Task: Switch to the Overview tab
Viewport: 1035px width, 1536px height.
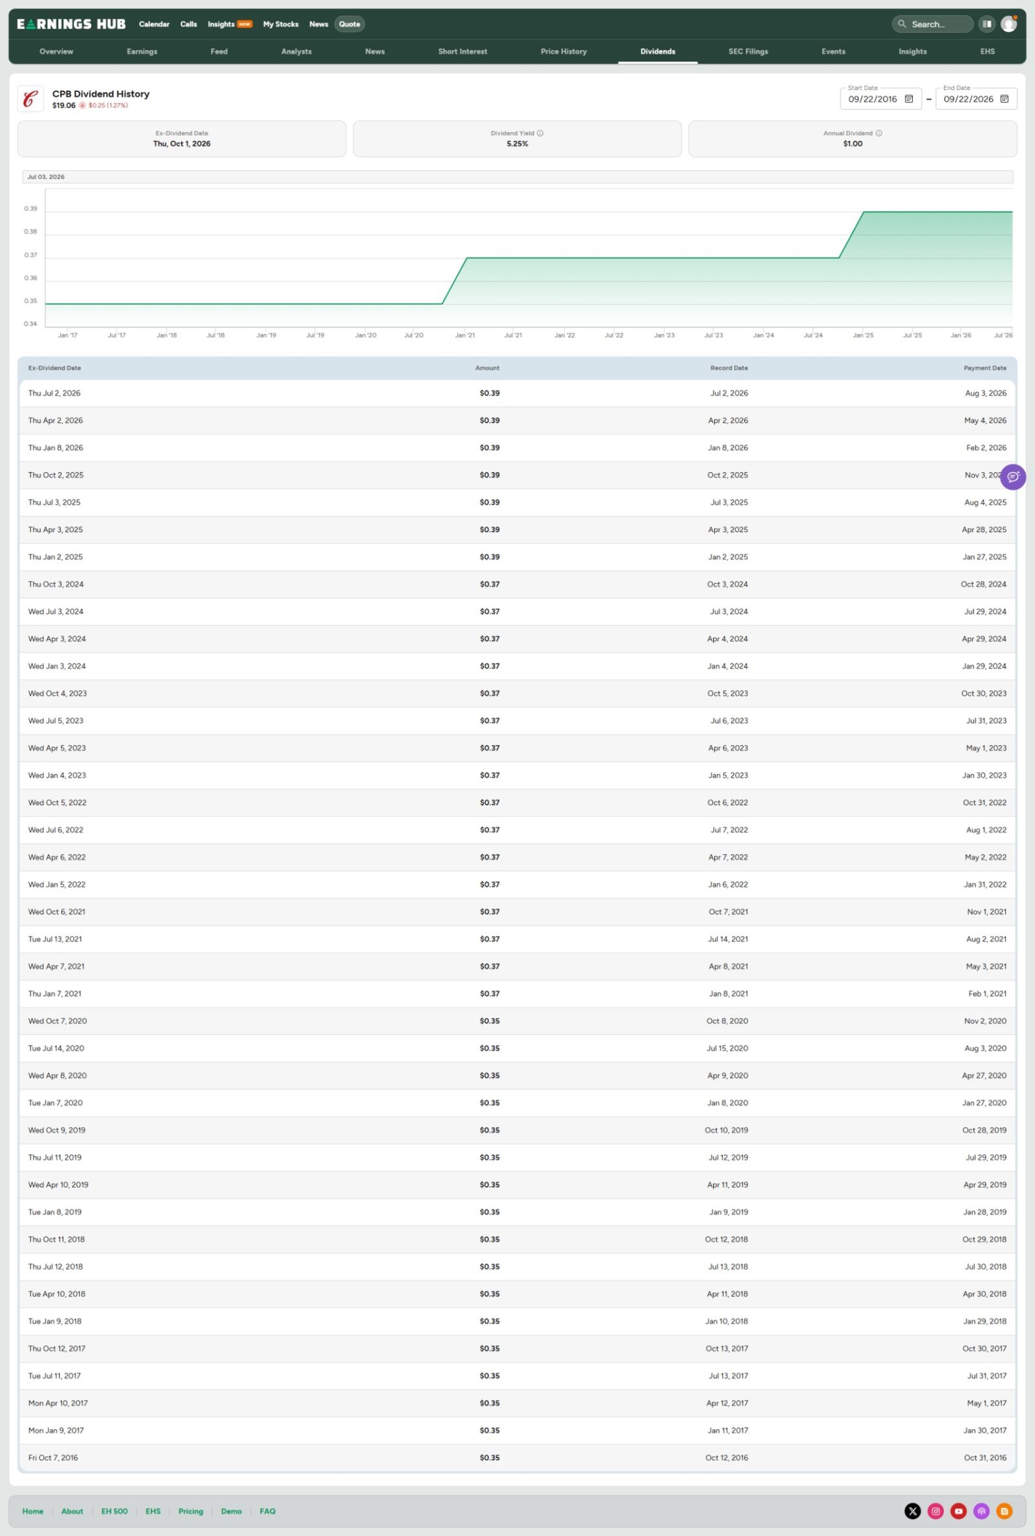Action: [56, 52]
